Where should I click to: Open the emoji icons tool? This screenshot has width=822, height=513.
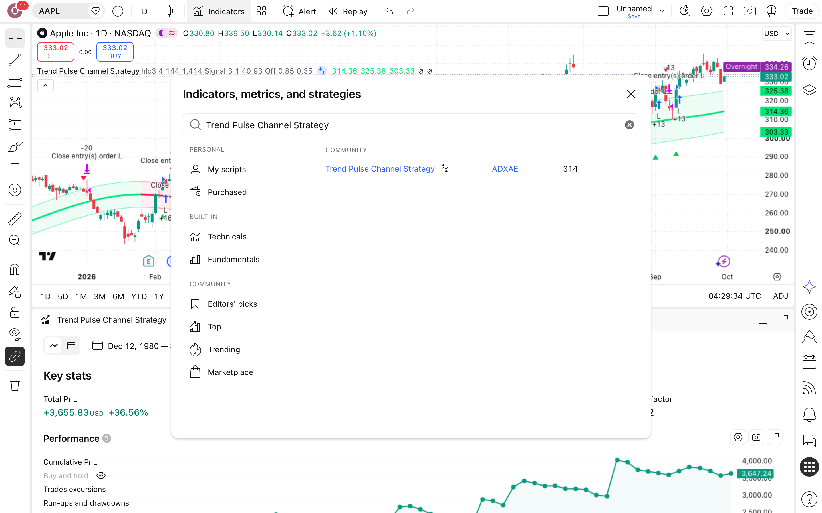[x=15, y=190]
